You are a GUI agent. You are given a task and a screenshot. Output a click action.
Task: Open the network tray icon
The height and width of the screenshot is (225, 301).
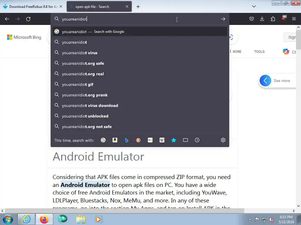(x=264, y=219)
